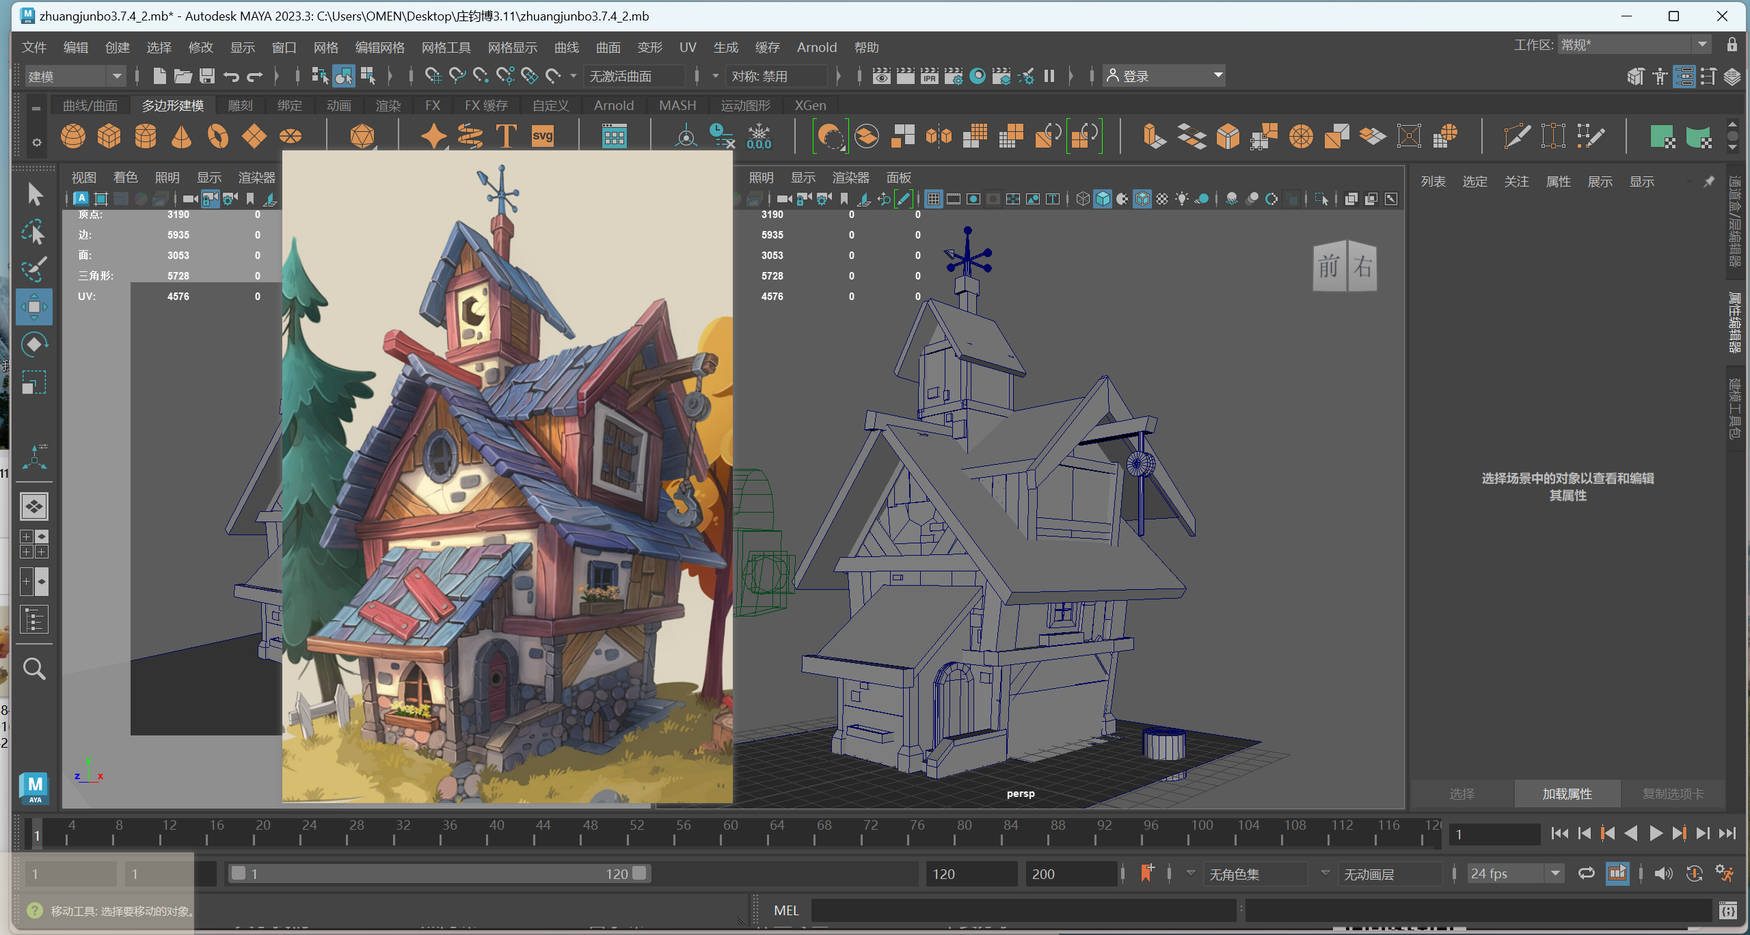Viewport: 1750px width, 935px height.
Task: Create a polygon sphere from the shelf
Action: pyautogui.click(x=73, y=136)
